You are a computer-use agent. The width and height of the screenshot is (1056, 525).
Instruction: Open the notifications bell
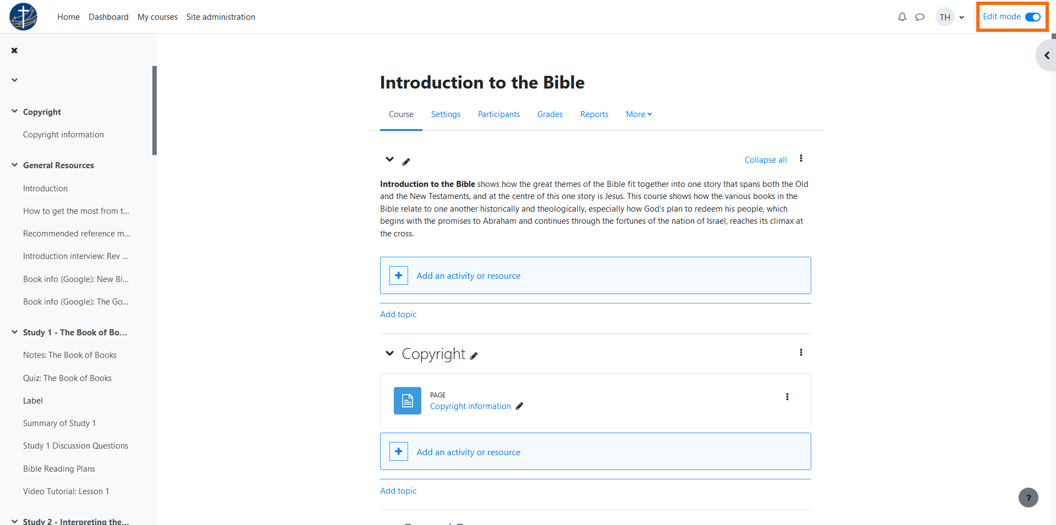click(x=902, y=17)
